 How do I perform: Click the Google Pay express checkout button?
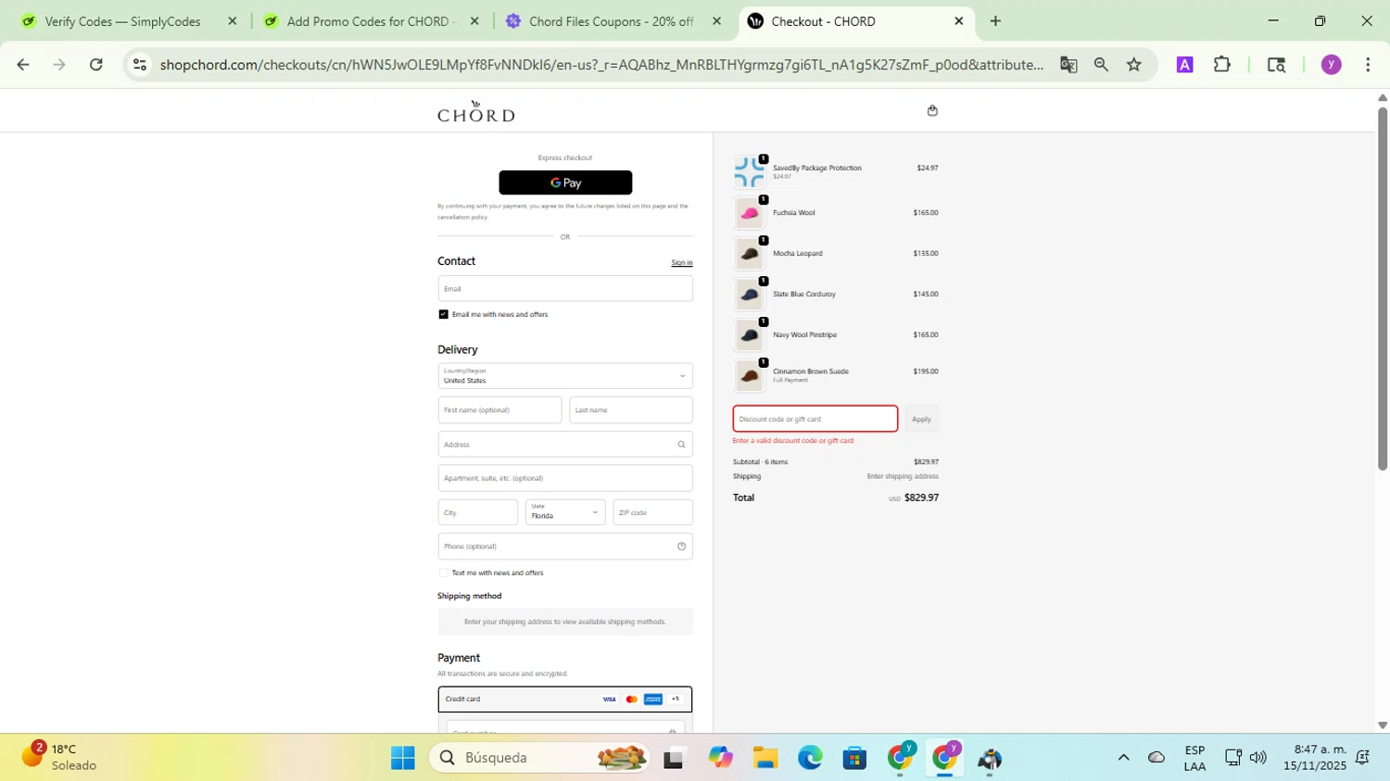click(565, 183)
